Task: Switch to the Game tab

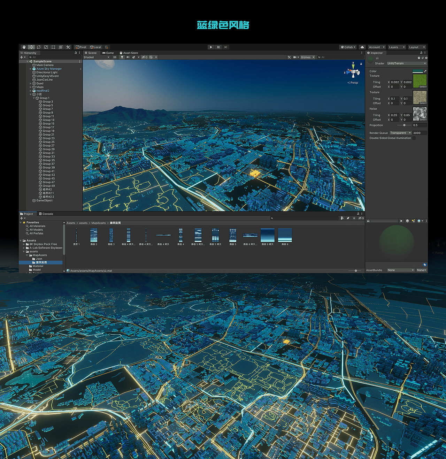Action: [108, 53]
